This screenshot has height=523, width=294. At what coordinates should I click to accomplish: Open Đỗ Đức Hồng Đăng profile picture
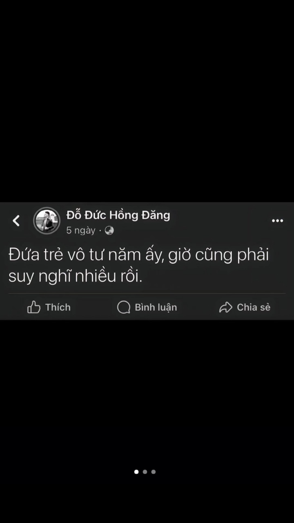(47, 221)
